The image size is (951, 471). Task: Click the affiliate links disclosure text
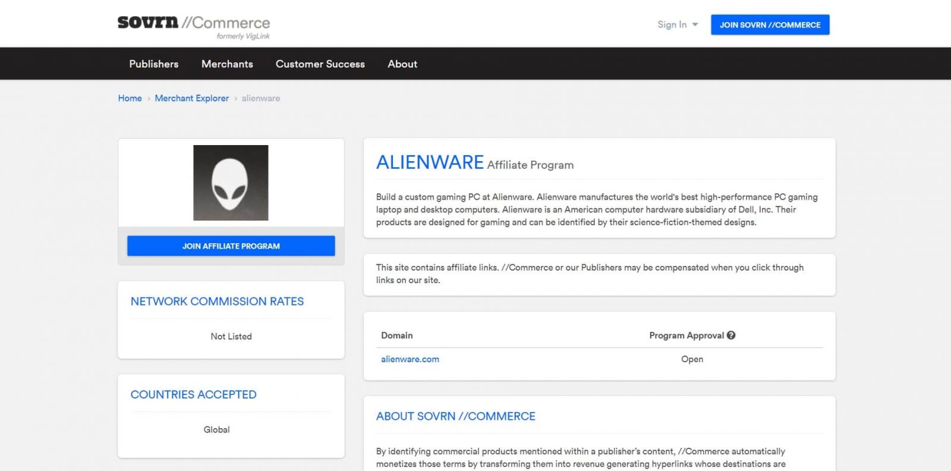coord(590,274)
